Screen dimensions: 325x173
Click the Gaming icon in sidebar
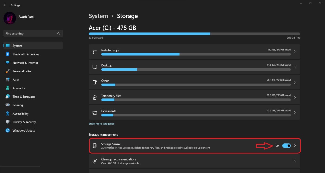(x=7, y=105)
